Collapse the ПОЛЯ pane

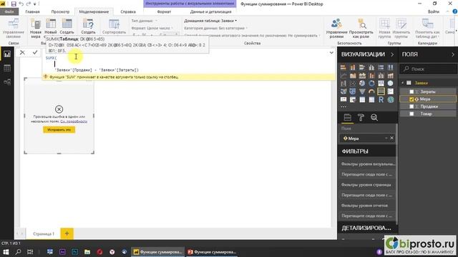453,54
